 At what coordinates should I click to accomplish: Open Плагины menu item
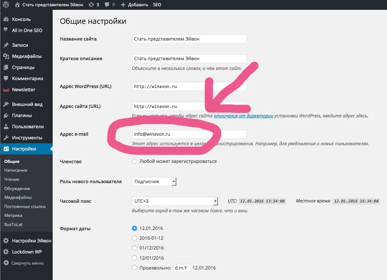click(x=22, y=115)
